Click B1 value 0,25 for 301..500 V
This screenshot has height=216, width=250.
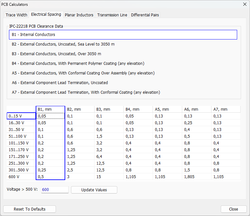coord(50,170)
